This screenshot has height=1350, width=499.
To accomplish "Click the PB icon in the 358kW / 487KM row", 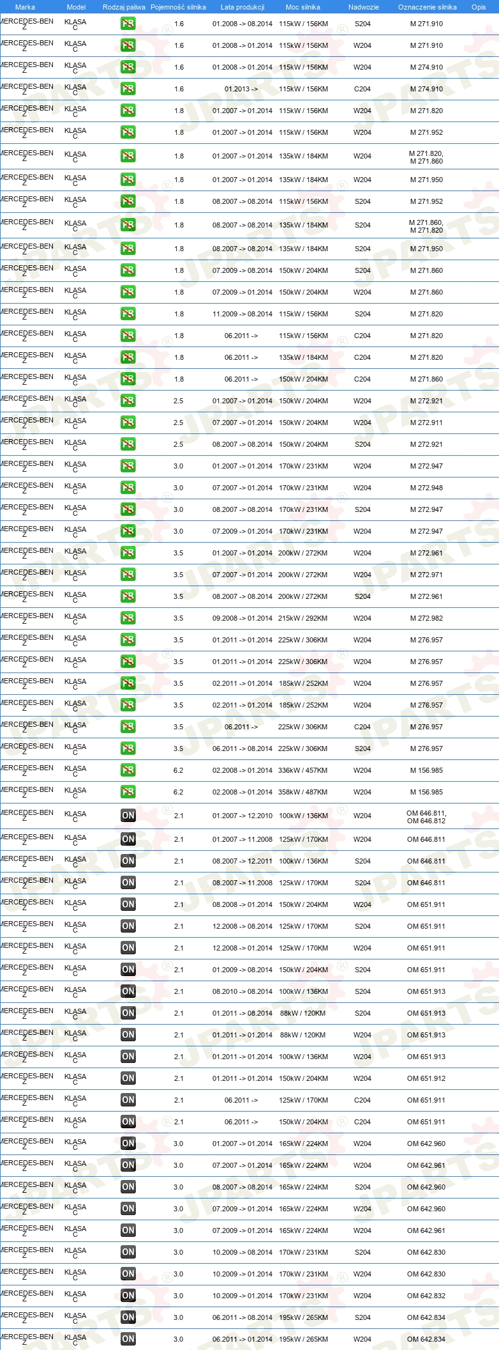I will pyautogui.click(x=128, y=792).
